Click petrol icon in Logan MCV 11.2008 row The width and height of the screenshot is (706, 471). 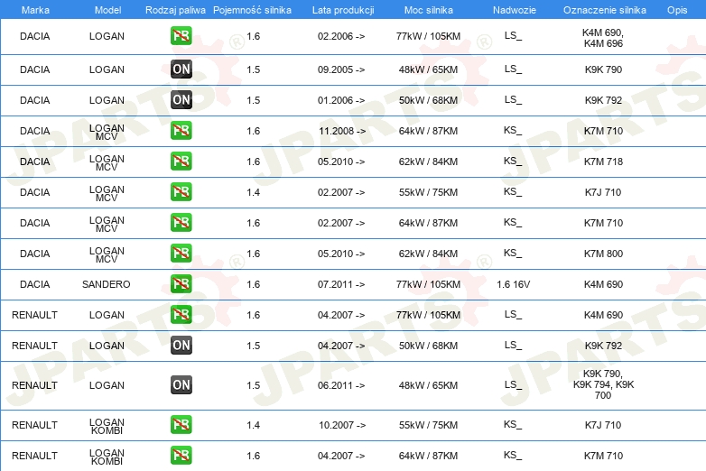[x=181, y=131]
